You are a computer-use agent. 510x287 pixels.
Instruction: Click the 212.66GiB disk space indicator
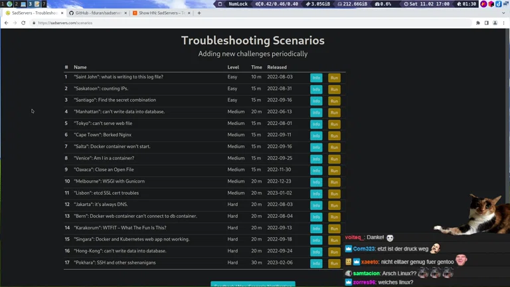click(x=352, y=4)
